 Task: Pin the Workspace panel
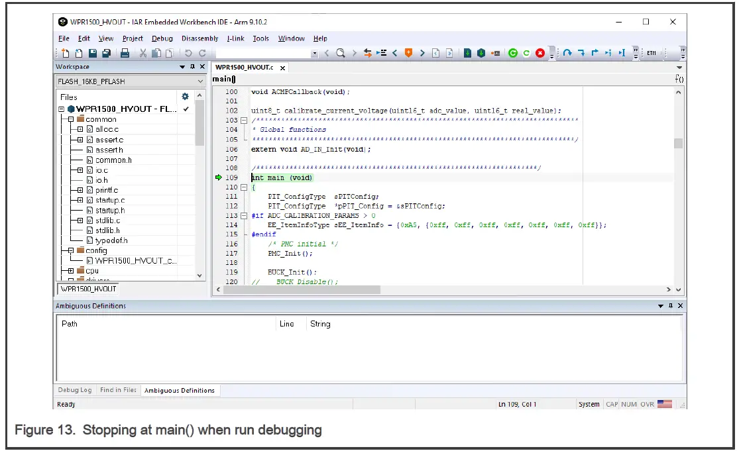(x=193, y=67)
